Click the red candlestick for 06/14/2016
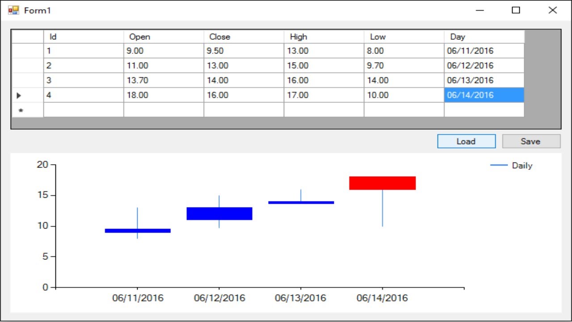The width and height of the screenshot is (572, 322). (383, 183)
